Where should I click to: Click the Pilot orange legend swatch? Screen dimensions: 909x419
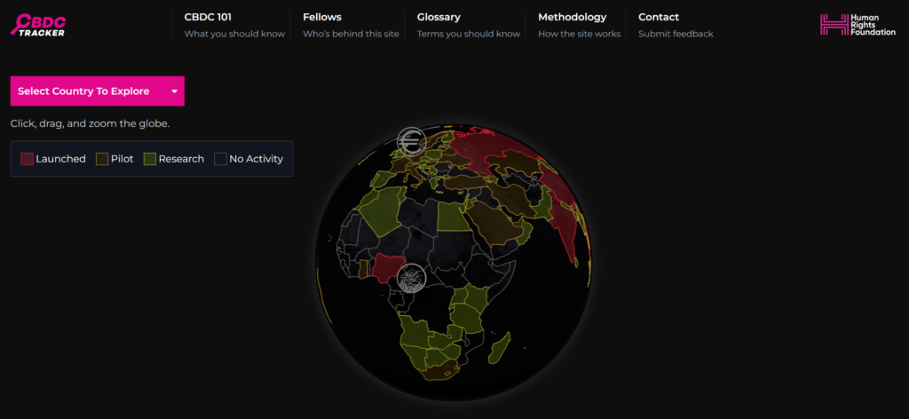coord(102,159)
